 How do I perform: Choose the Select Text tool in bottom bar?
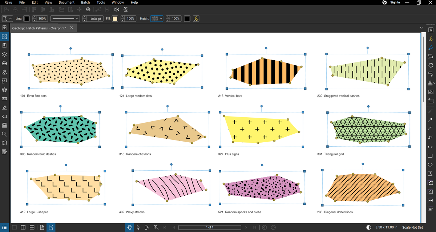point(147,227)
